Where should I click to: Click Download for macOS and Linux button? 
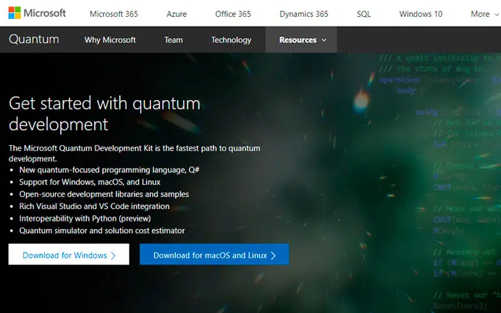pos(214,254)
